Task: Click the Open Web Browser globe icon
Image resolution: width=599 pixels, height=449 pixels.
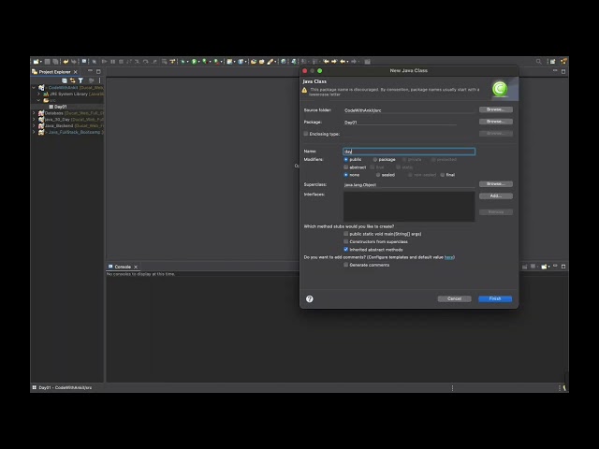Action: pyautogui.click(x=284, y=62)
